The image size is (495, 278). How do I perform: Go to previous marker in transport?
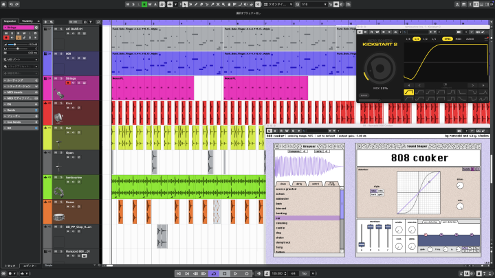pos(179,274)
